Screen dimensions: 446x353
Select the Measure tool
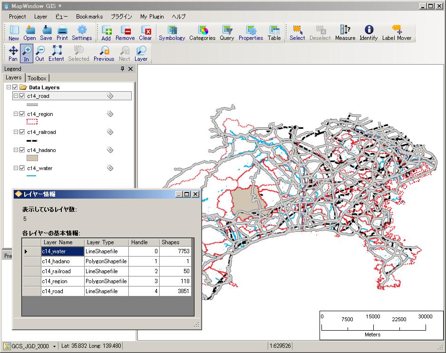click(345, 32)
